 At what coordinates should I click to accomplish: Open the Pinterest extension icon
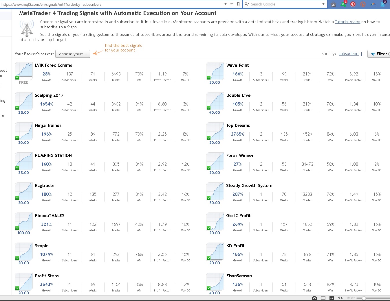click(x=353, y=4)
